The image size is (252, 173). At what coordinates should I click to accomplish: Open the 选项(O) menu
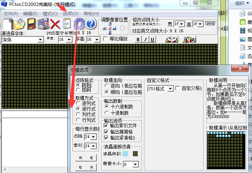click(70, 13)
